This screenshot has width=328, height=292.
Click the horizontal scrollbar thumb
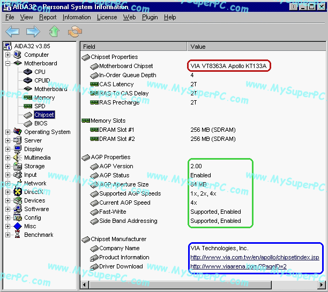180,284
